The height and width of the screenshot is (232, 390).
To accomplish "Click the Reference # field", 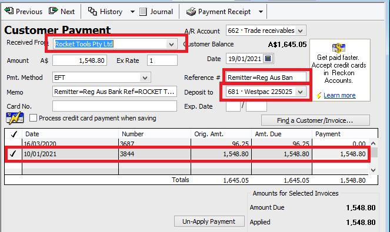I will [266, 78].
